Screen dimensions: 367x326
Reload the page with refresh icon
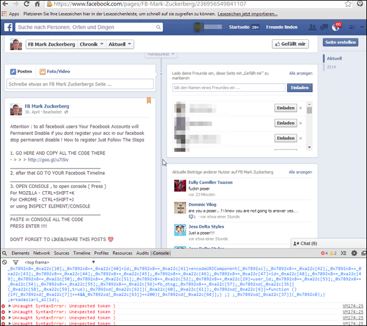click(x=26, y=4)
